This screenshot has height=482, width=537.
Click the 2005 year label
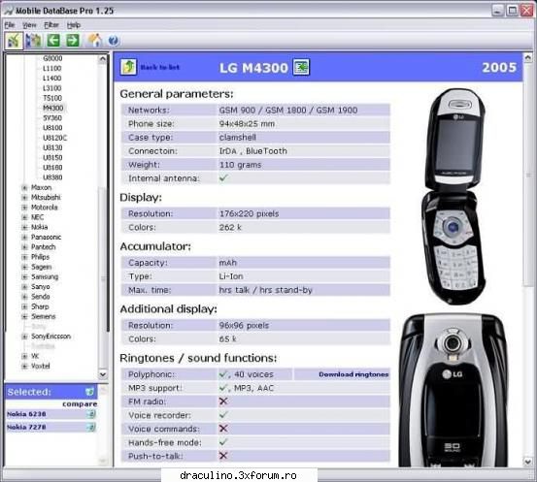click(499, 67)
